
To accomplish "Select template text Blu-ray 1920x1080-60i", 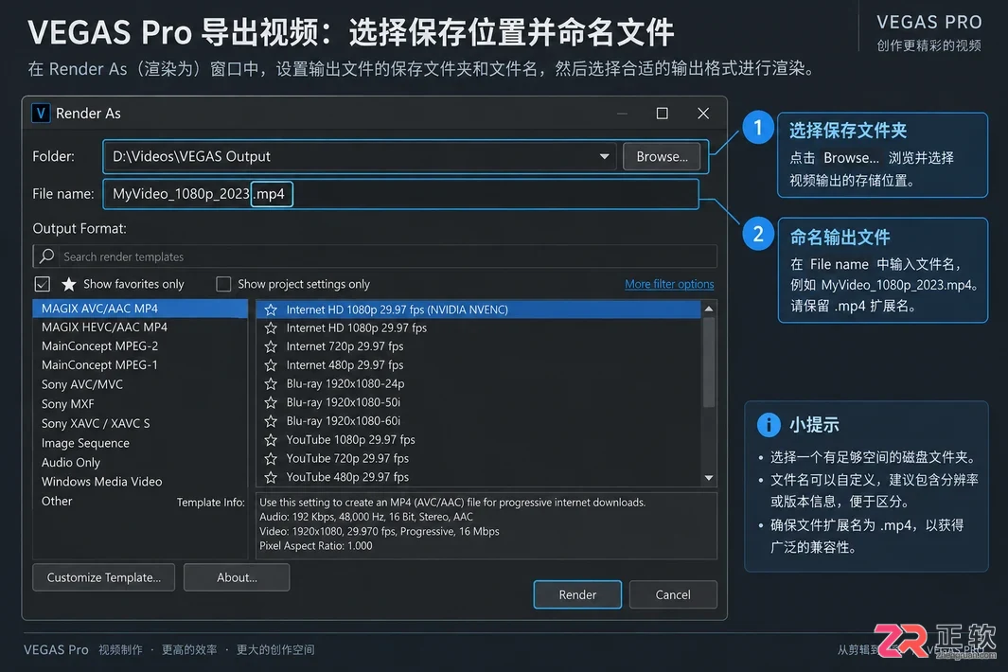I will (344, 421).
